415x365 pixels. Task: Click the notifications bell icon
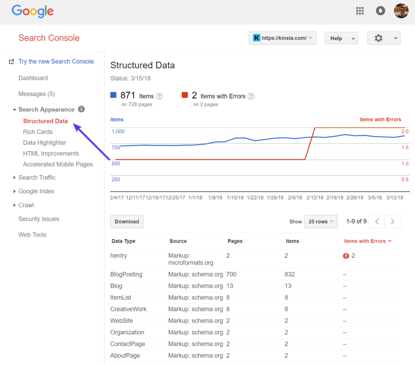pyautogui.click(x=380, y=11)
